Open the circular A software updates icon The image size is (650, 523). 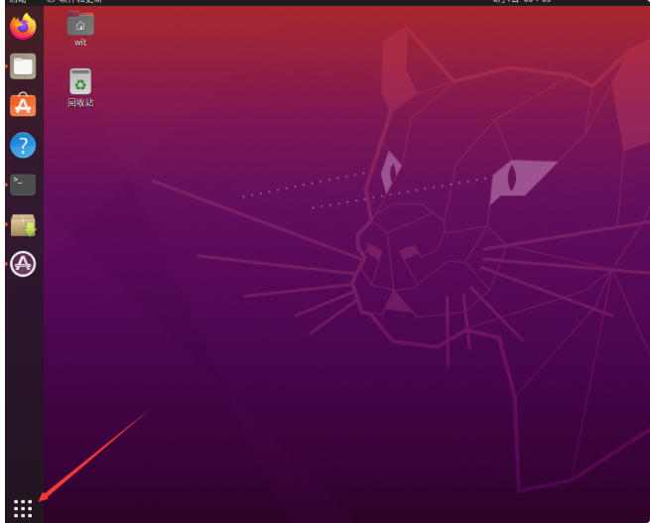pos(23,264)
